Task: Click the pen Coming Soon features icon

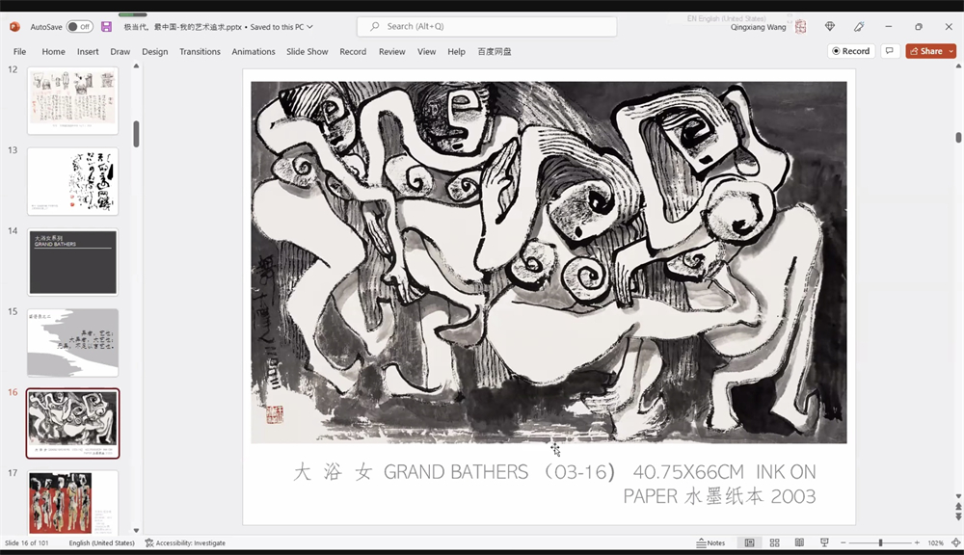Action: [859, 27]
